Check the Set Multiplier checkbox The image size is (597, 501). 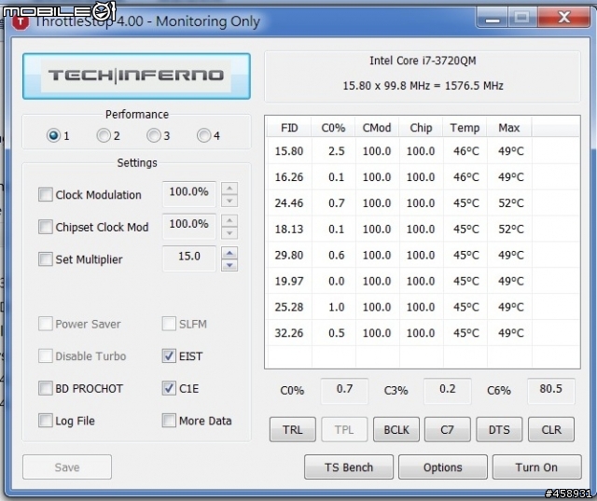click(x=46, y=259)
